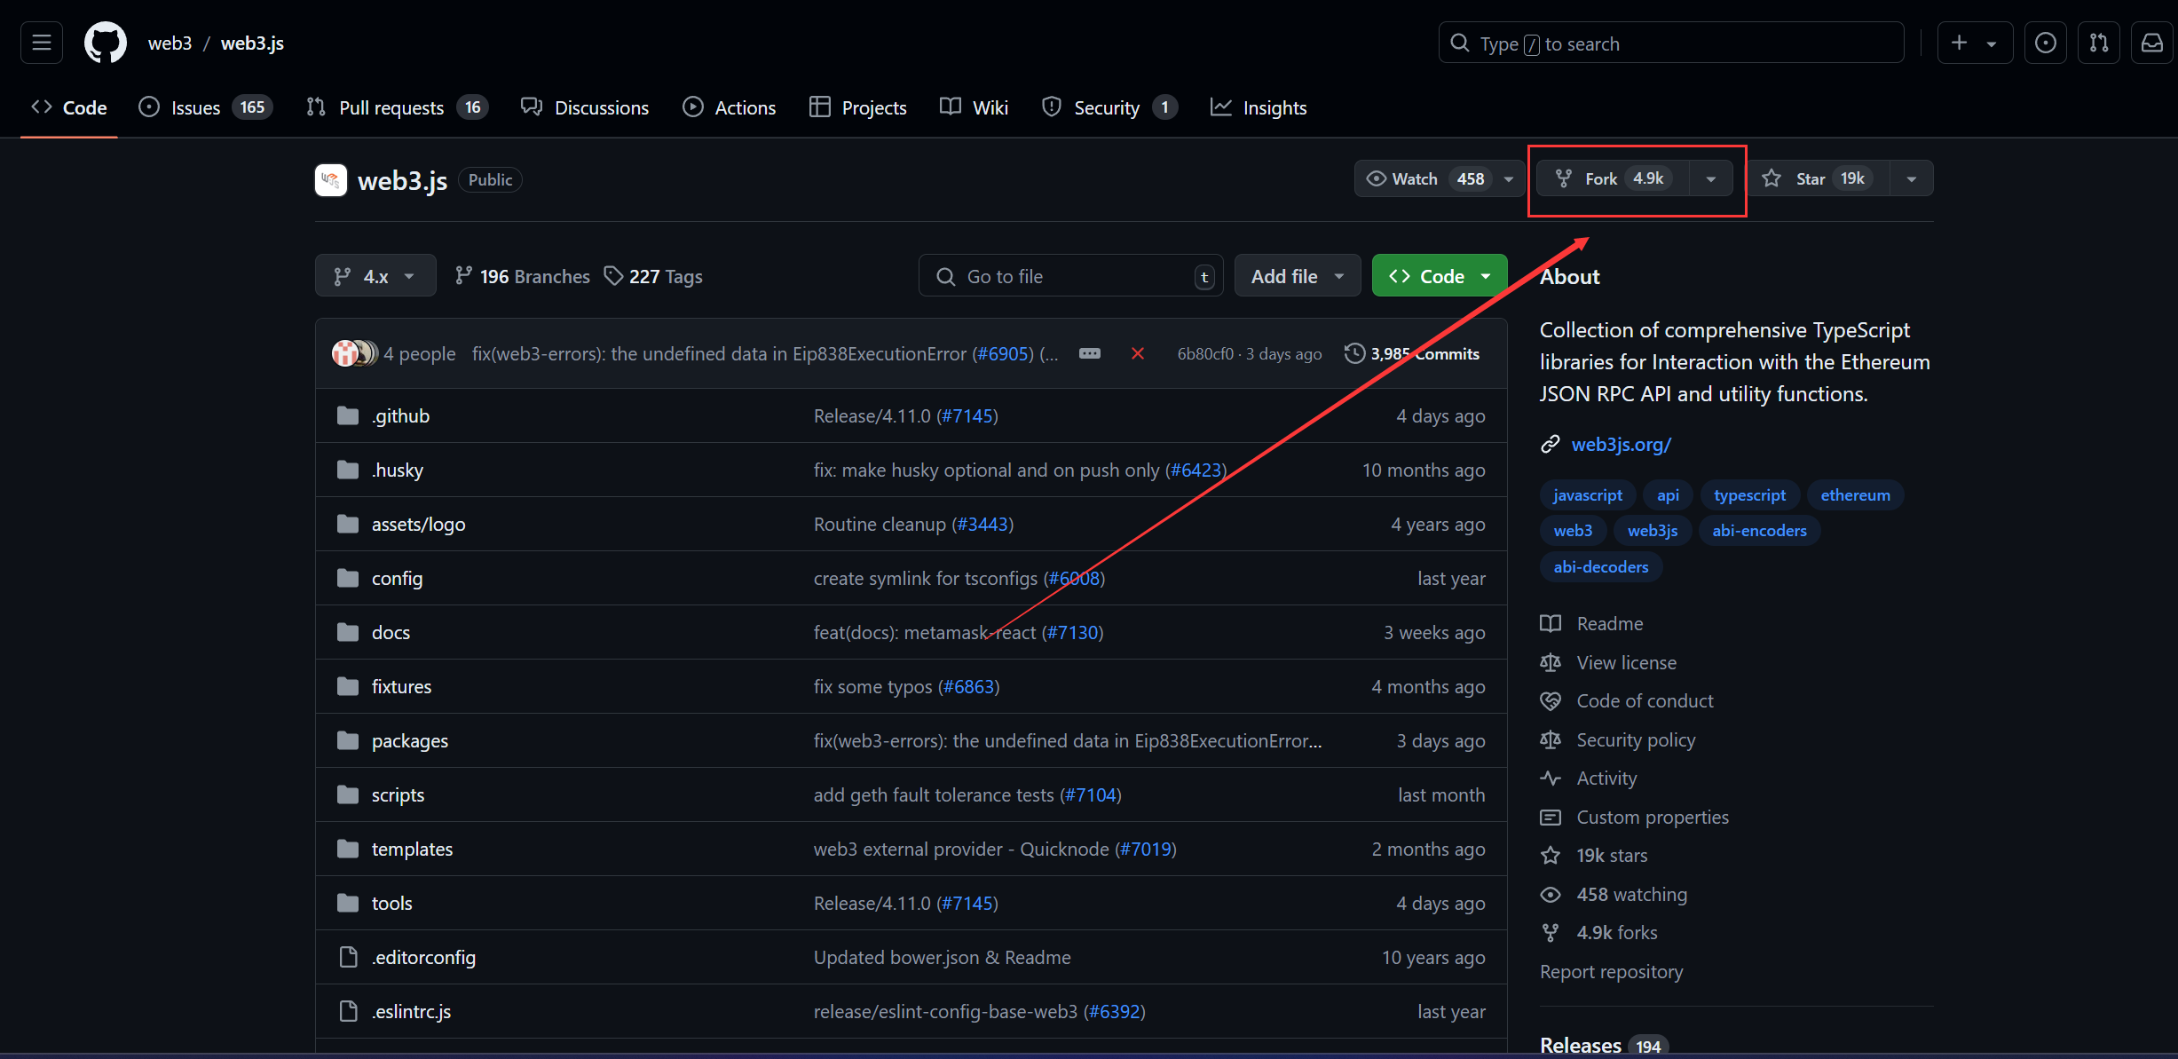Open the issues icon in top bar
The image size is (2178, 1059).
pyautogui.click(x=2045, y=43)
